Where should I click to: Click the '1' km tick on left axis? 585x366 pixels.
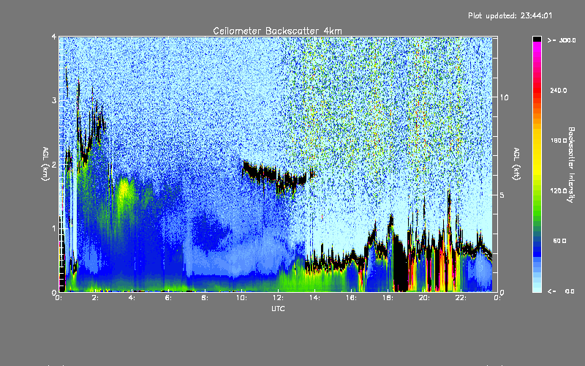54,228
